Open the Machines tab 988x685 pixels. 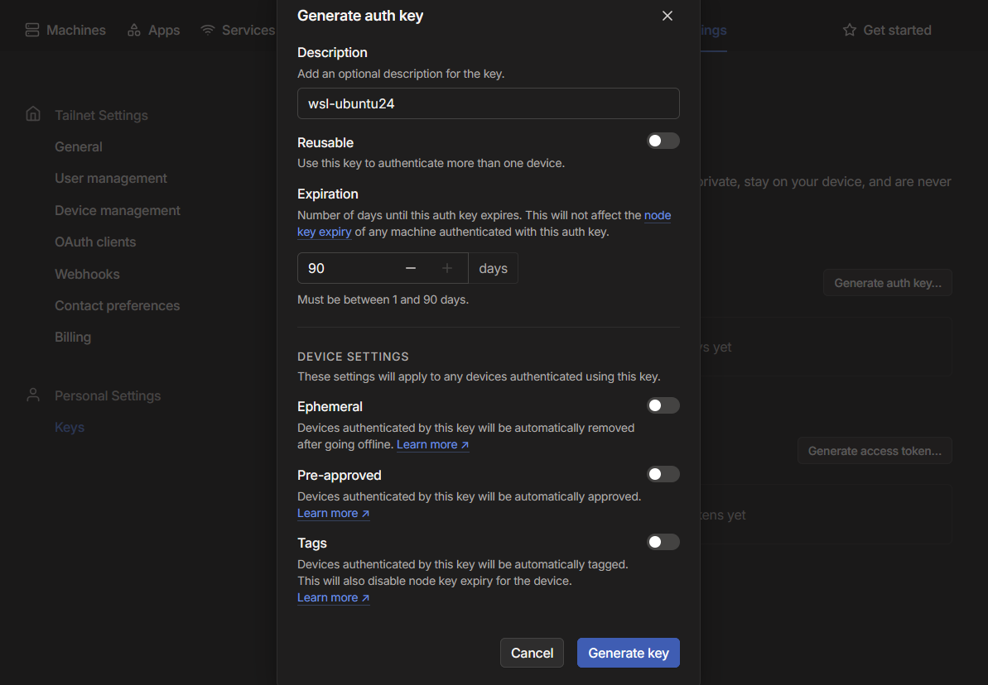click(x=65, y=30)
